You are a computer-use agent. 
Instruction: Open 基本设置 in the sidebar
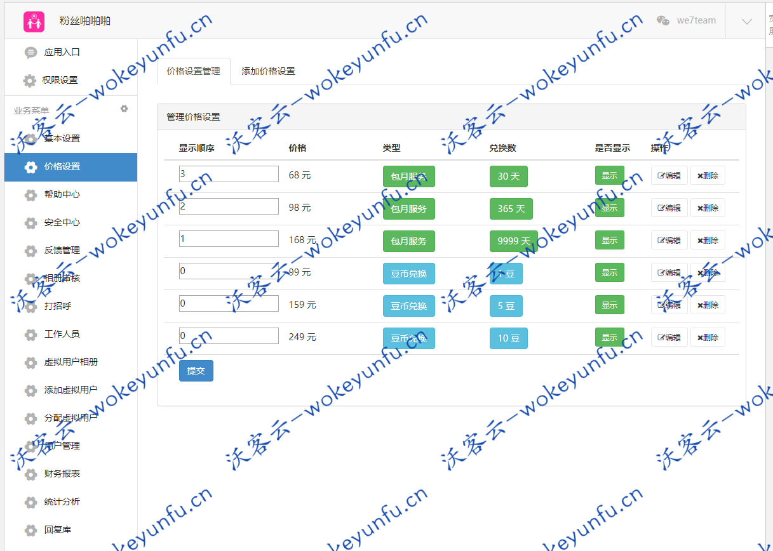pos(71,138)
